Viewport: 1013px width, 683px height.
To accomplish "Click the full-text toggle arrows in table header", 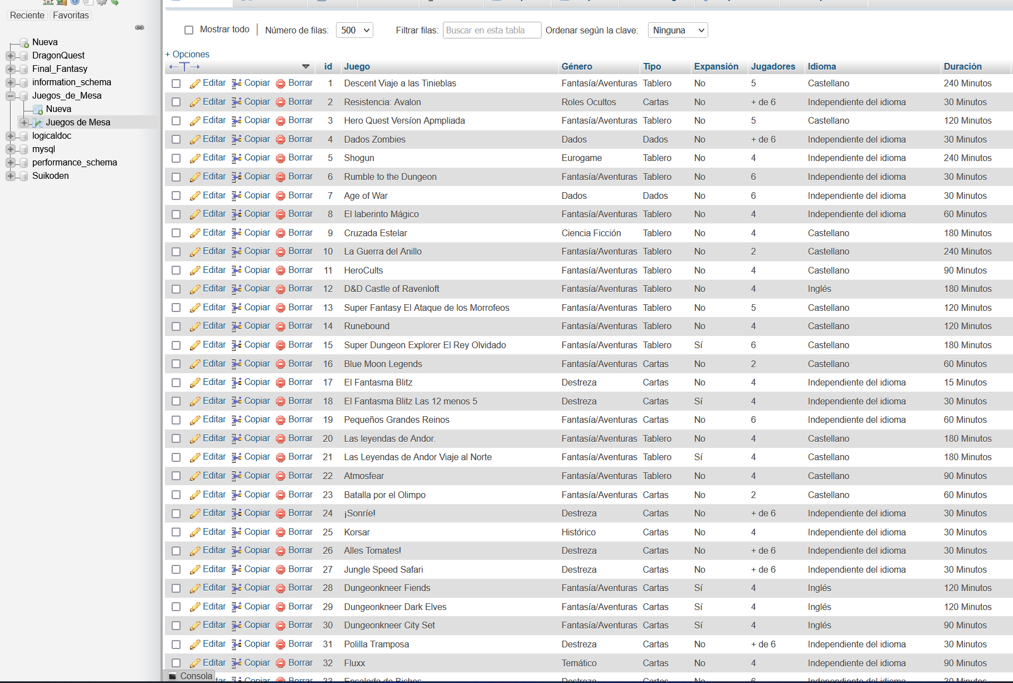I will coord(184,67).
